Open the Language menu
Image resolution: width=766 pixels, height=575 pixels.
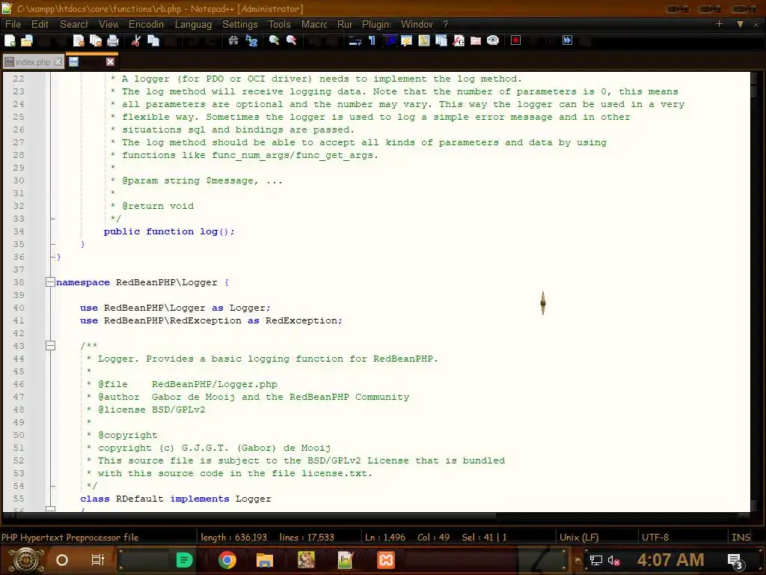[x=193, y=24]
